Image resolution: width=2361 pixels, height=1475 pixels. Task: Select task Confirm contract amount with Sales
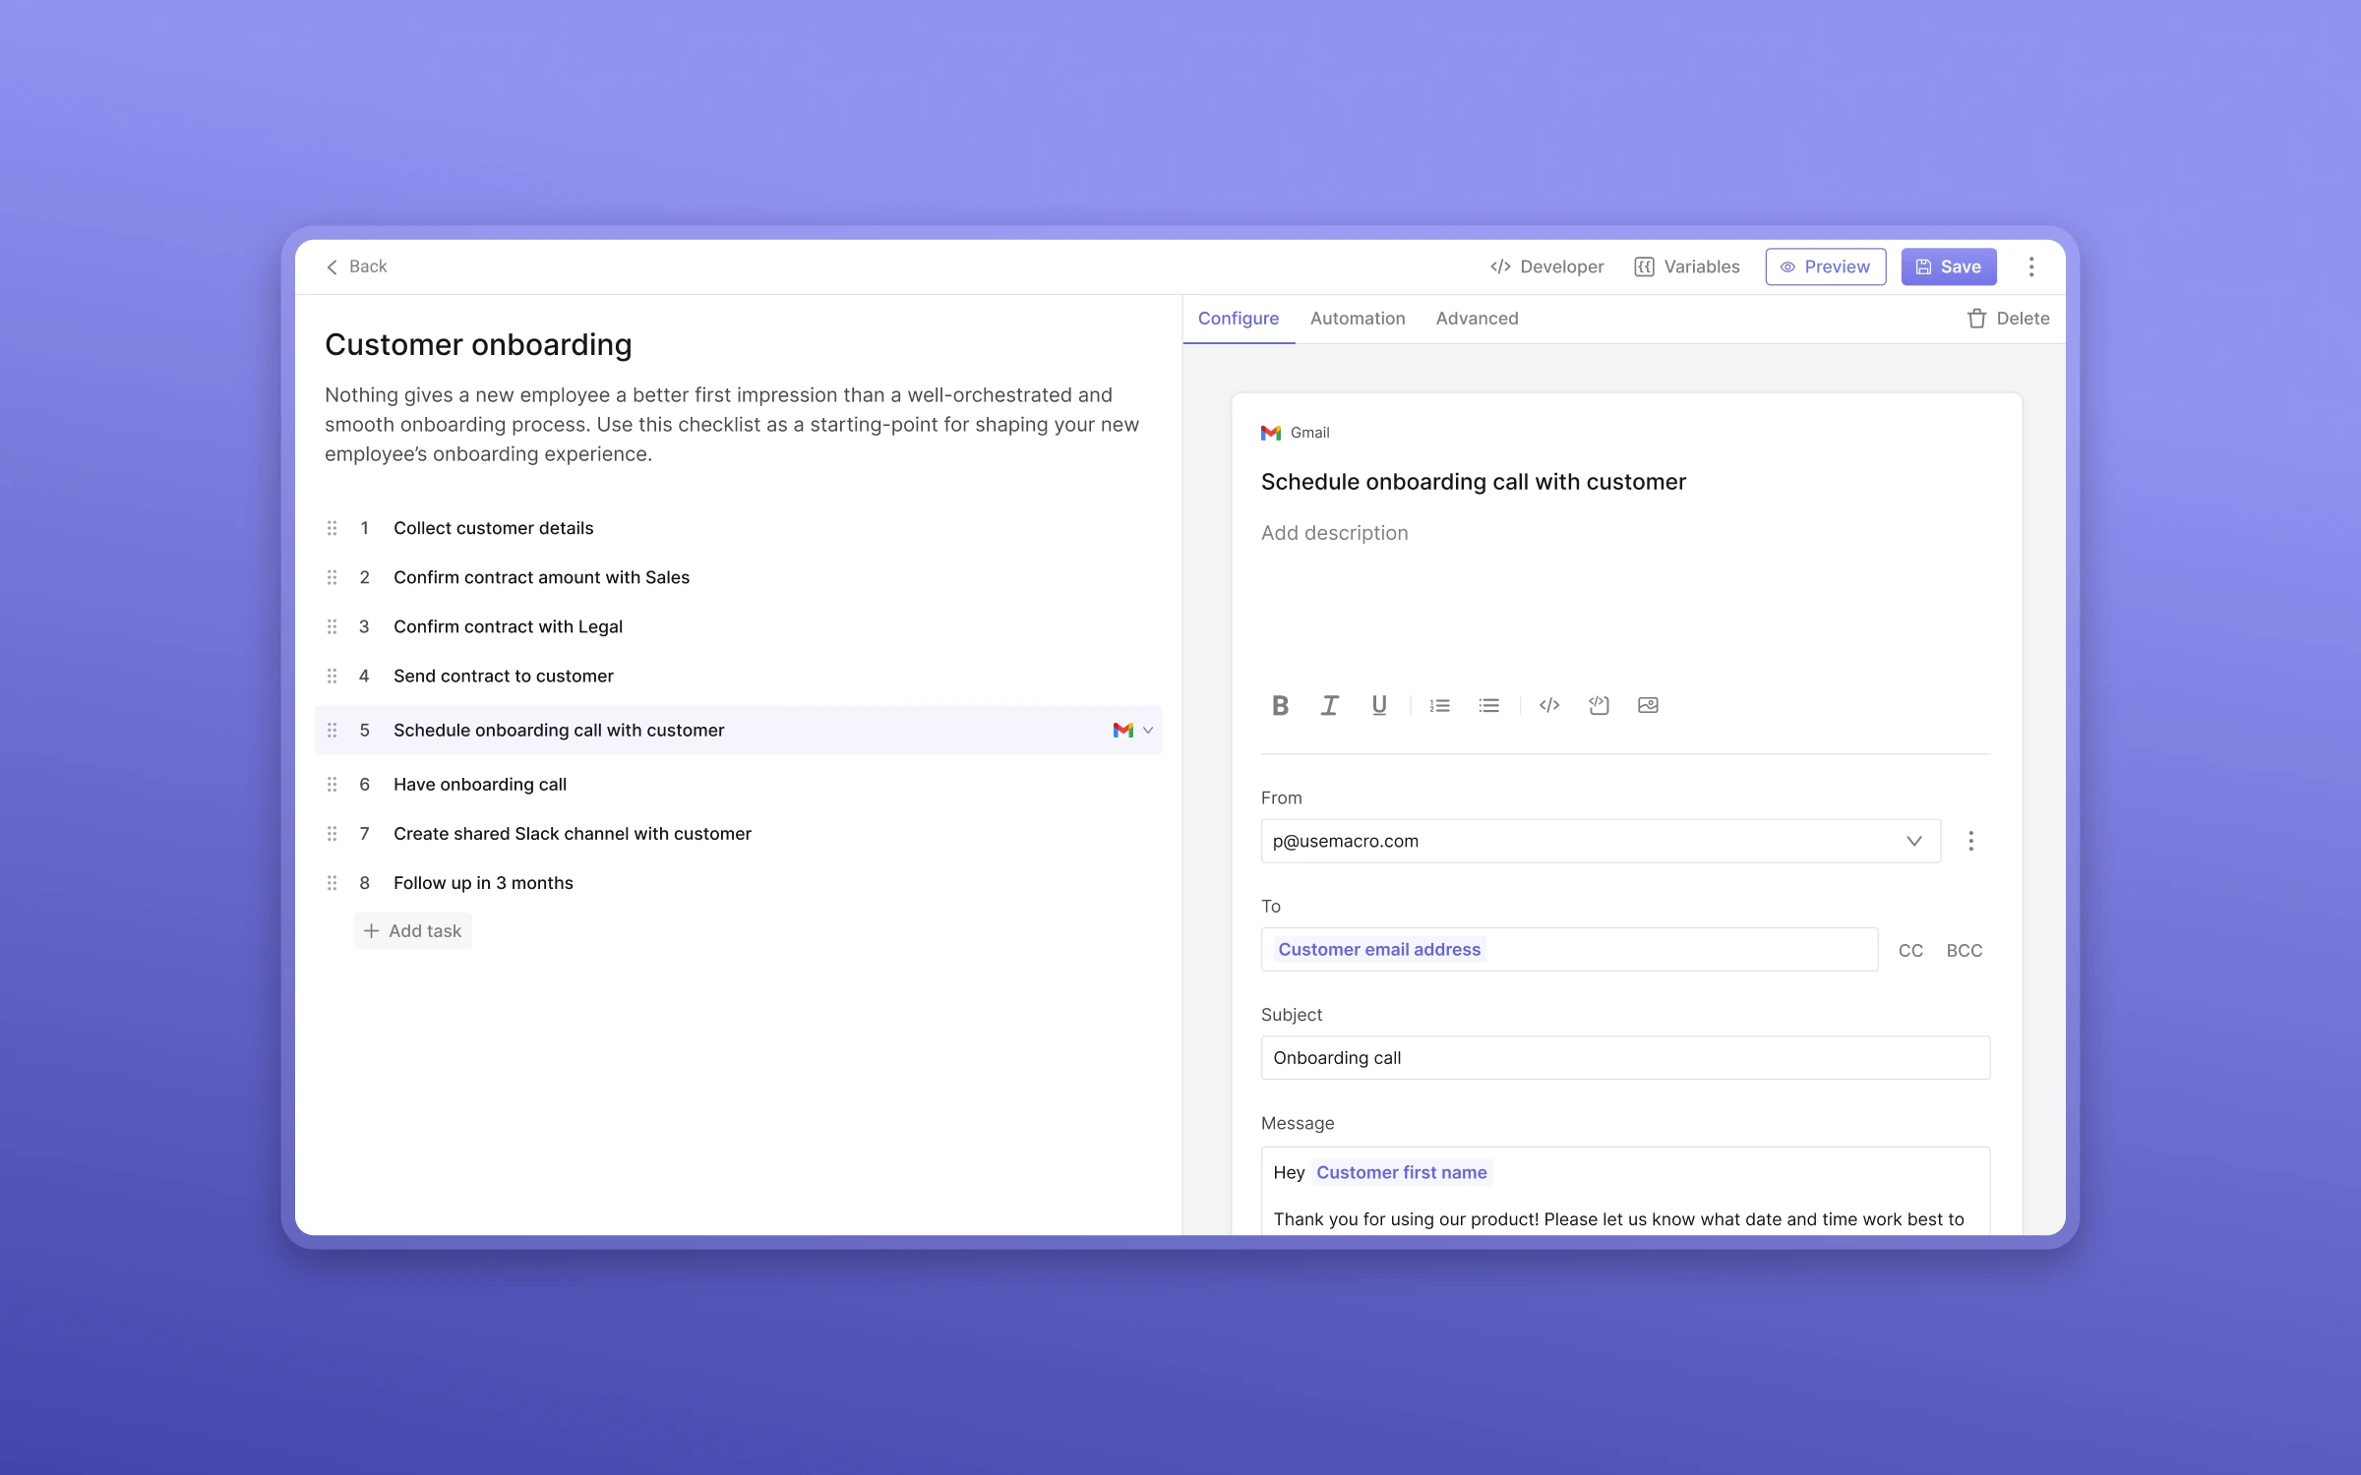coord(541,577)
